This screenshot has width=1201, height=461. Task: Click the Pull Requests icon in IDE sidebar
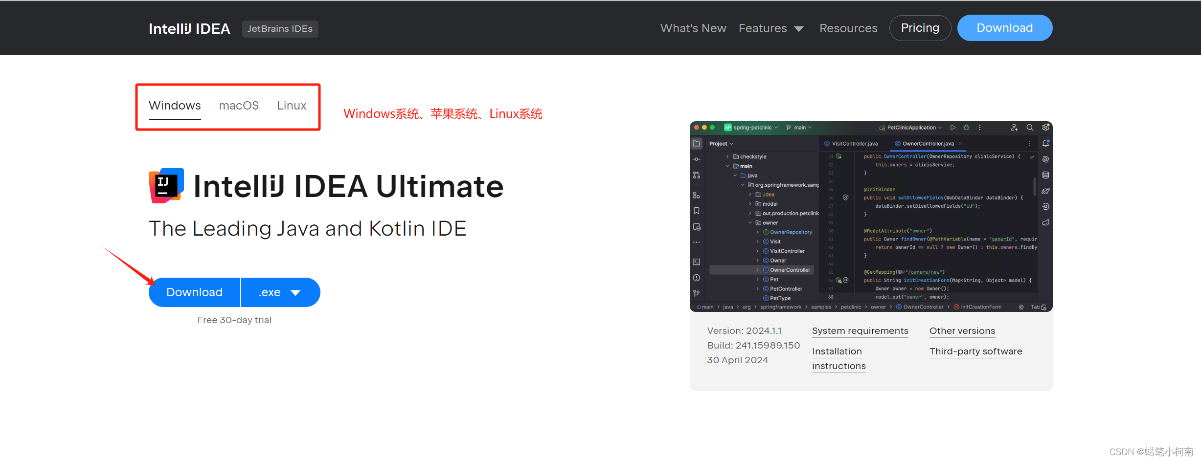[697, 175]
